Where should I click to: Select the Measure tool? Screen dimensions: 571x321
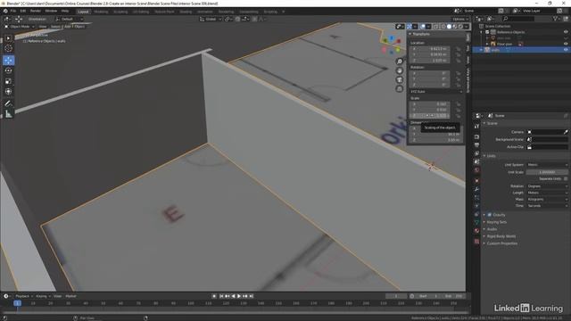click(8, 114)
